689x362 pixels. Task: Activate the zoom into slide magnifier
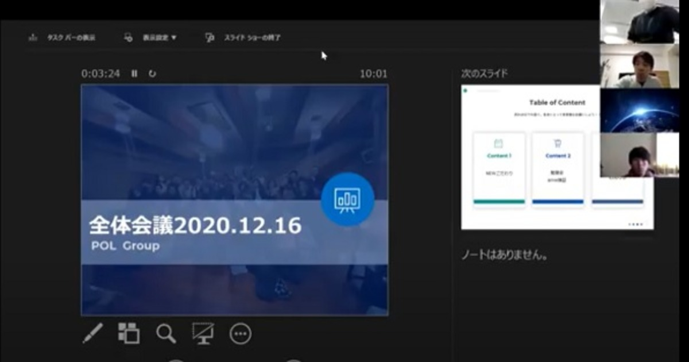pos(166,333)
